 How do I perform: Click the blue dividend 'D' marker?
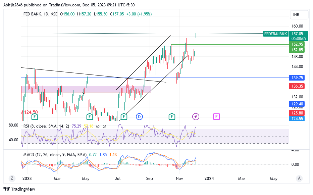pos(139,116)
